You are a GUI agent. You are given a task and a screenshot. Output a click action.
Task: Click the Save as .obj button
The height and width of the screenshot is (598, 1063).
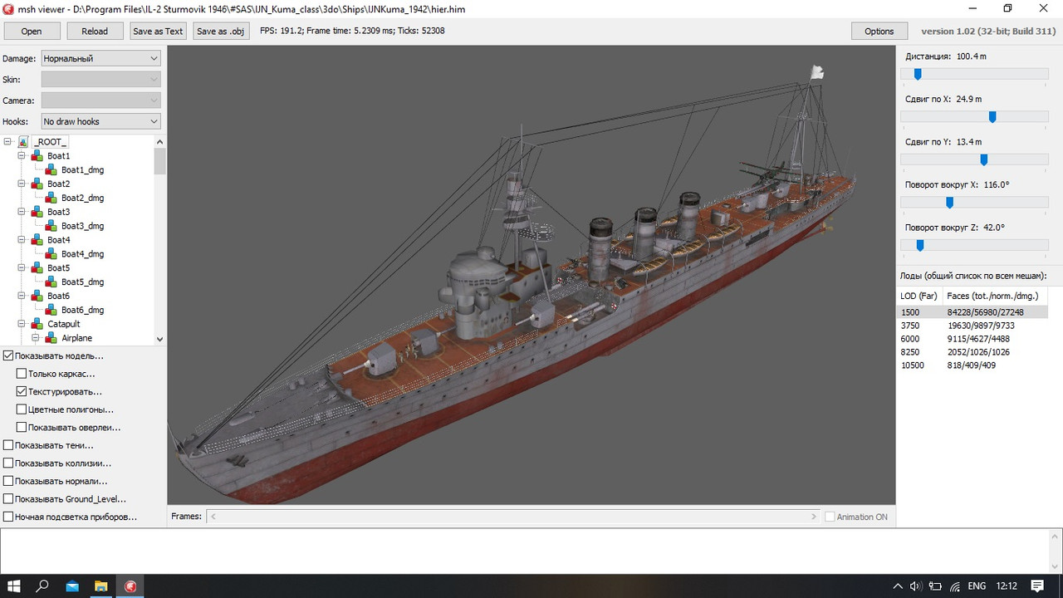pos(221,32)
